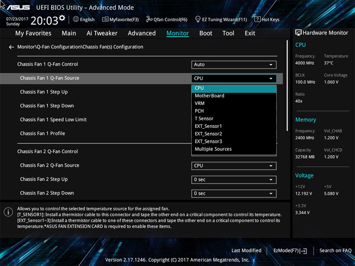This screenshot has height=266, width=355.
Task: Select Chassis Fan 1 Q-Fan Control label
Action: (47, 64)
